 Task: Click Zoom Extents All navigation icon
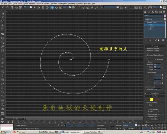[x=165, y=125]
